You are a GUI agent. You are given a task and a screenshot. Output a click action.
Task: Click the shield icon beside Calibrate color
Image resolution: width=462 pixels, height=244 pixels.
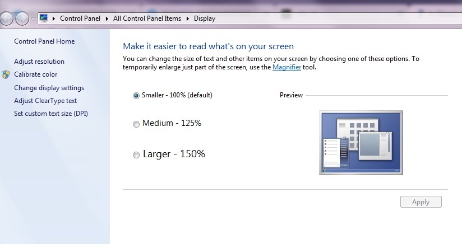[x=6, y=74]
